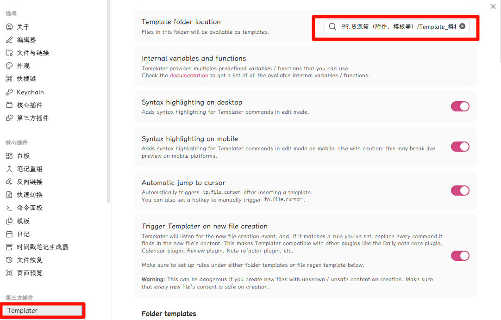Image resolution: width=501 pixels, height=320 pixels.
Task: Close the settings dialog
Action: tap(493, 6)
